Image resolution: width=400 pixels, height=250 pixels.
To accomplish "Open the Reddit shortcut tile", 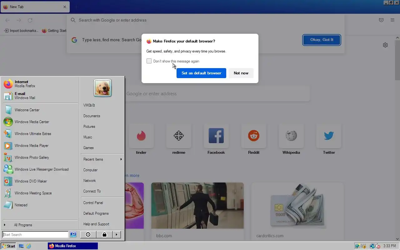I will (254, 139).
